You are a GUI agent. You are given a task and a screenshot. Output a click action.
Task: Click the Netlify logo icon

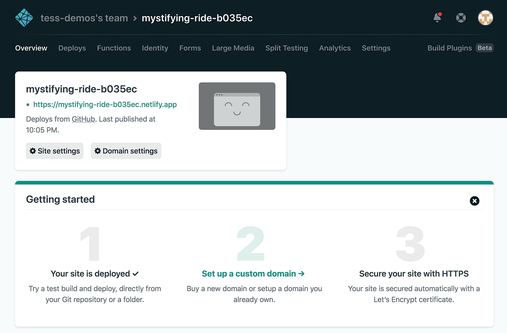point(24,17)
